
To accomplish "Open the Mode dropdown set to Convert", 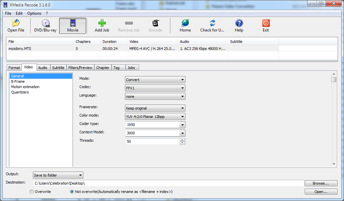I will coord(155,80).
